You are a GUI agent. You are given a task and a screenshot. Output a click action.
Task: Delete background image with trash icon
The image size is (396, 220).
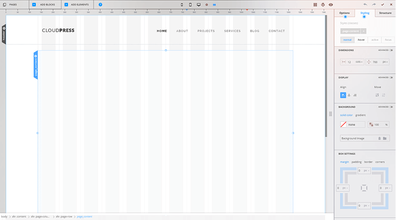pos(379,138)
